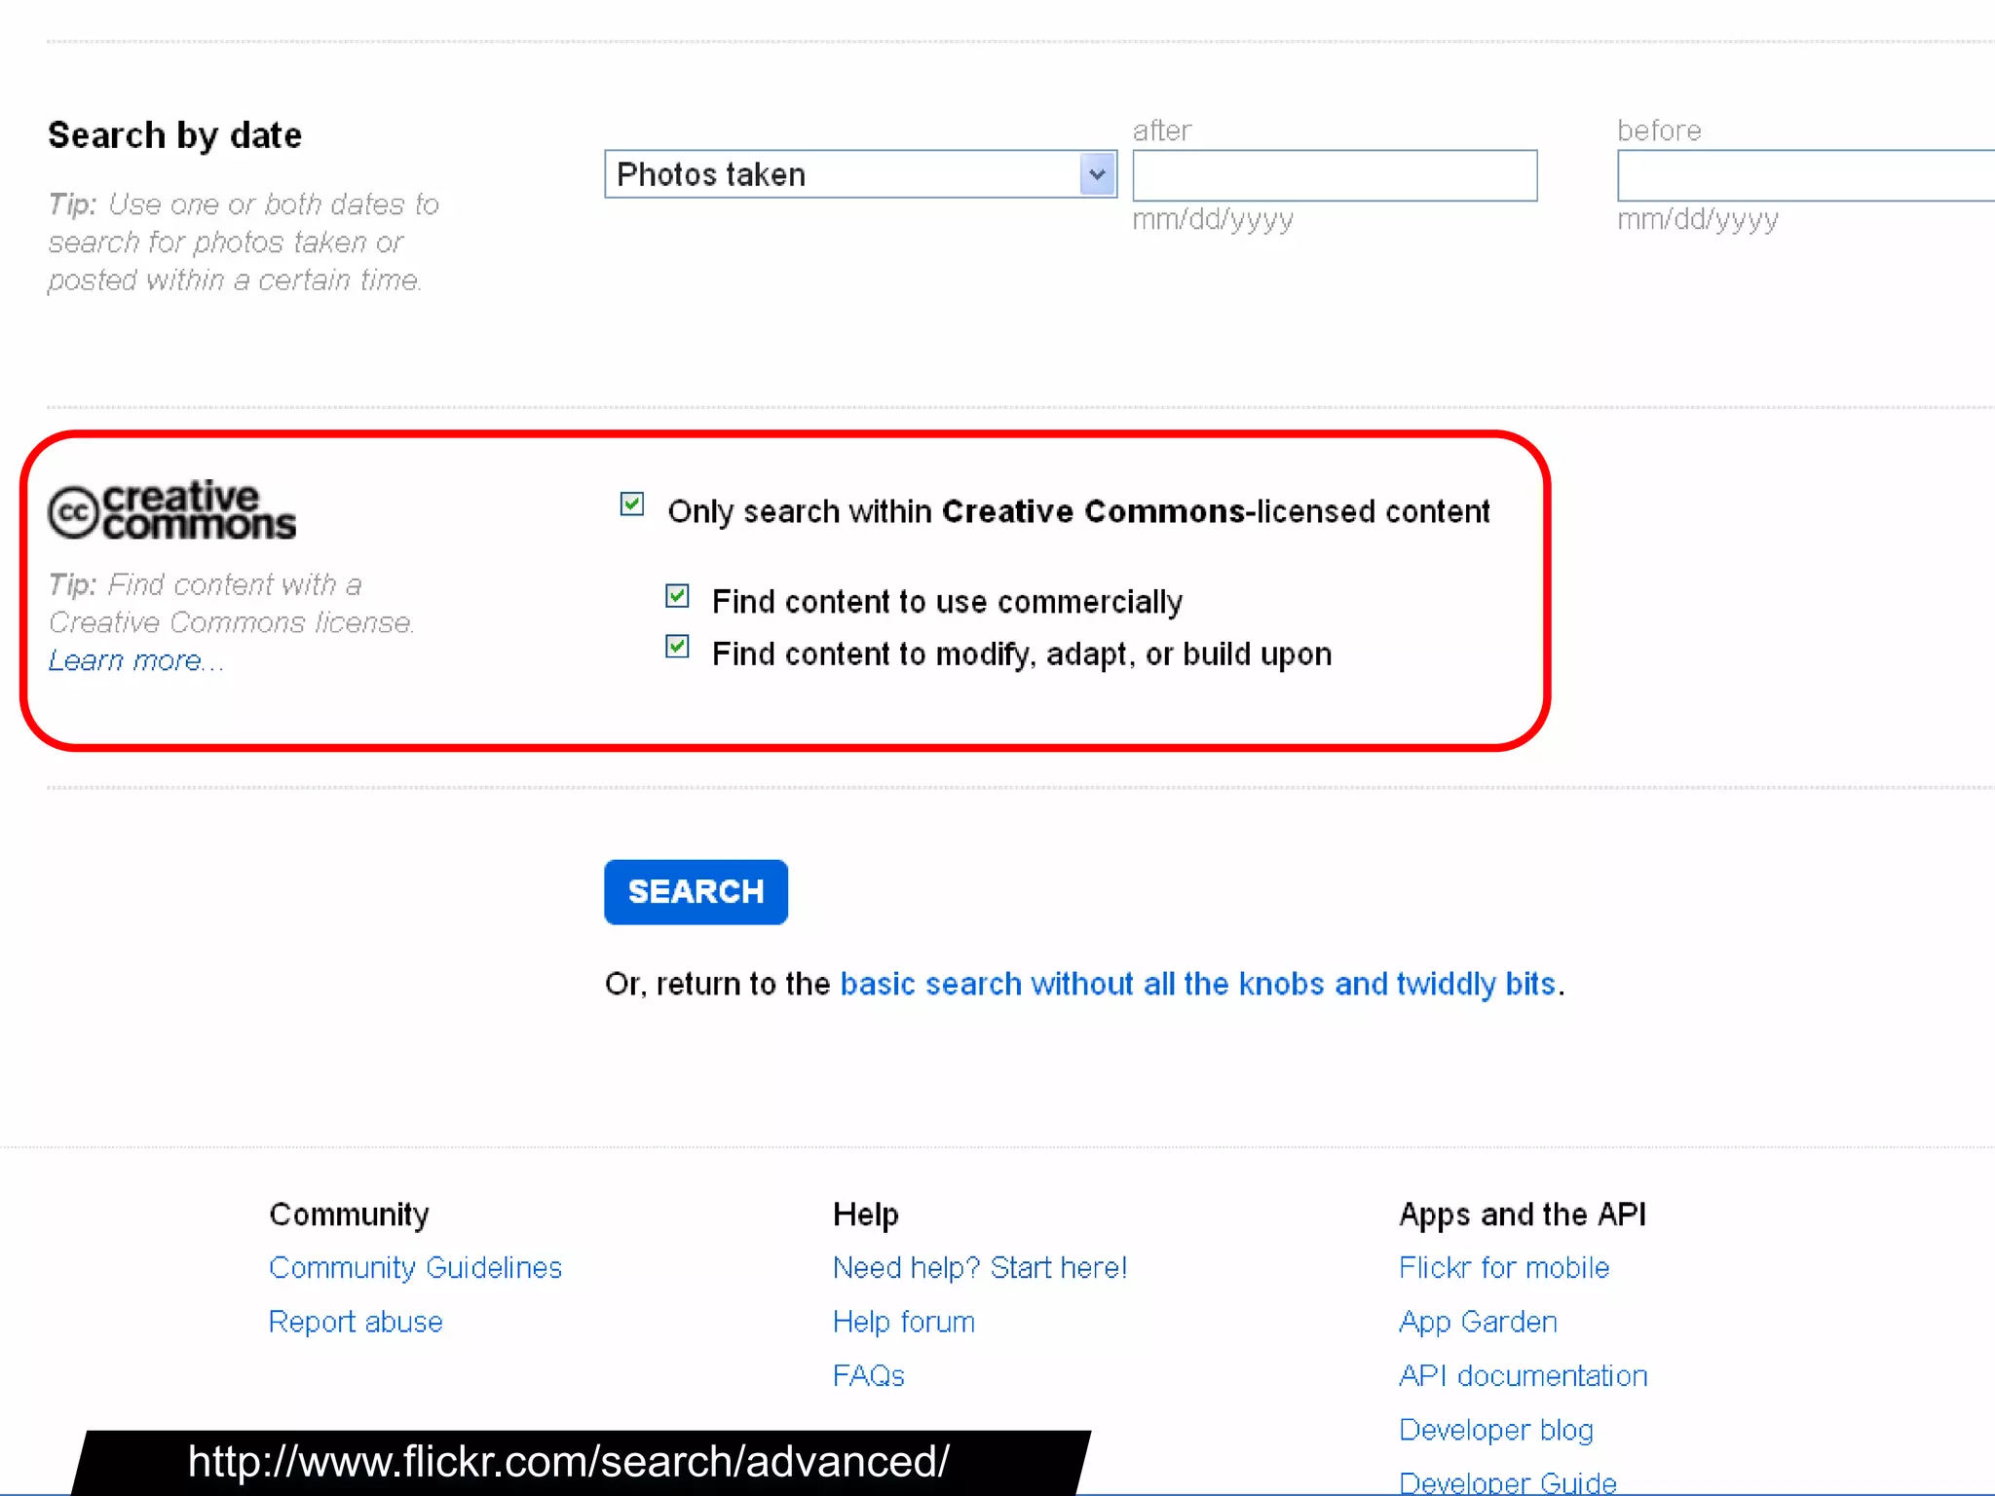The image size is (1995, 1496).
Task: Open the Developer blog link
Action: [1495, 1430]
